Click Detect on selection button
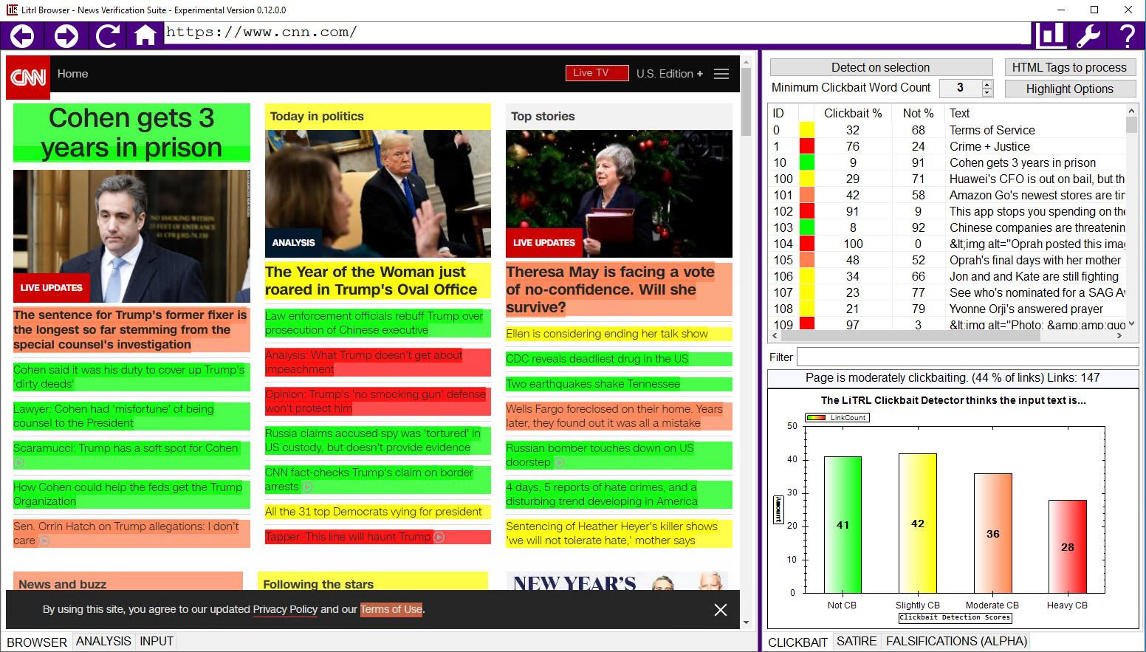 click(881, 67)
